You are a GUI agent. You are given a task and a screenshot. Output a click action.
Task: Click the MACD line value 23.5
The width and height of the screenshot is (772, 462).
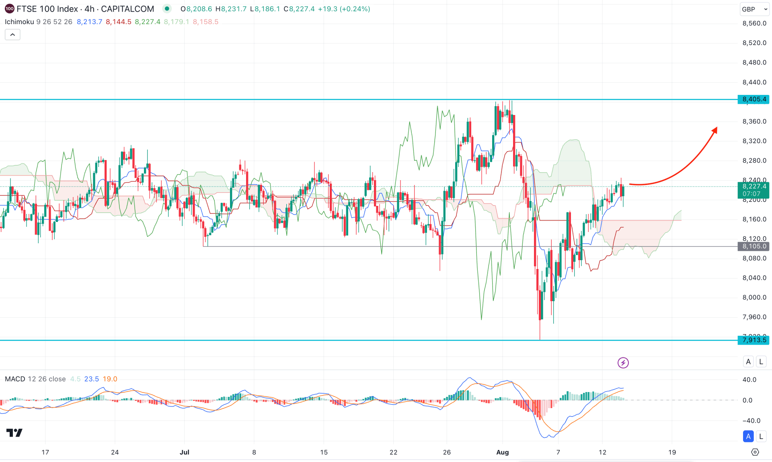91,379
